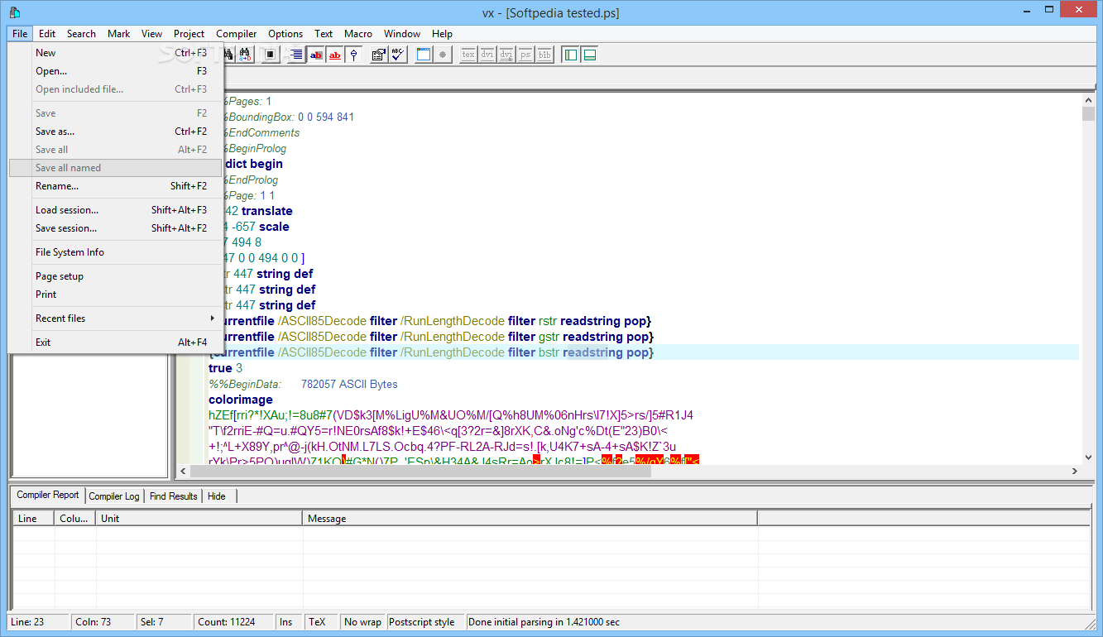Open the View menu

pyautogui.click(x=151, y=34)
